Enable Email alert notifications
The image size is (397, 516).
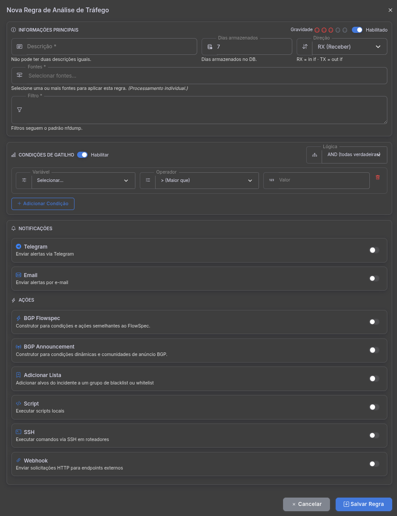[x=374, y=278]
